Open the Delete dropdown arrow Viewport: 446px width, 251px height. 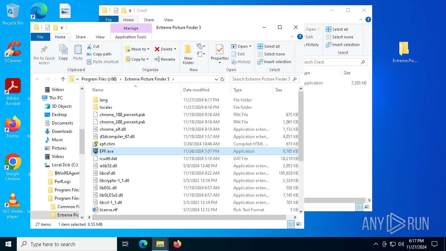coord(175,49)
